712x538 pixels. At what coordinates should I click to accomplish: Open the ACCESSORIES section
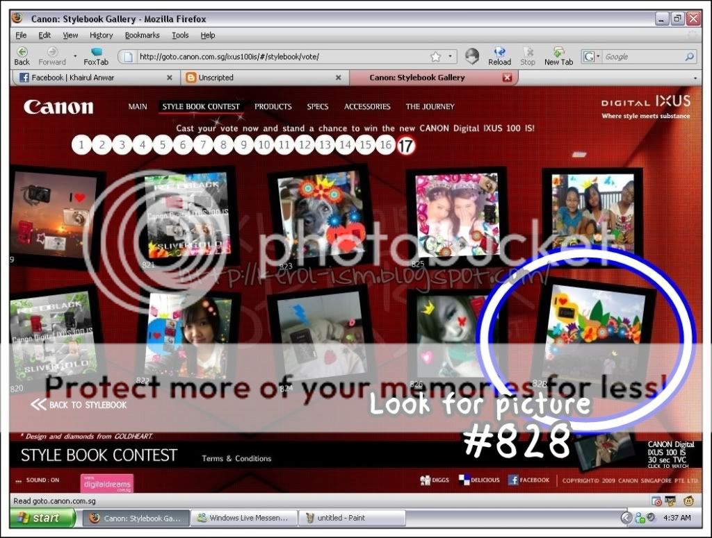pos(367,106)
